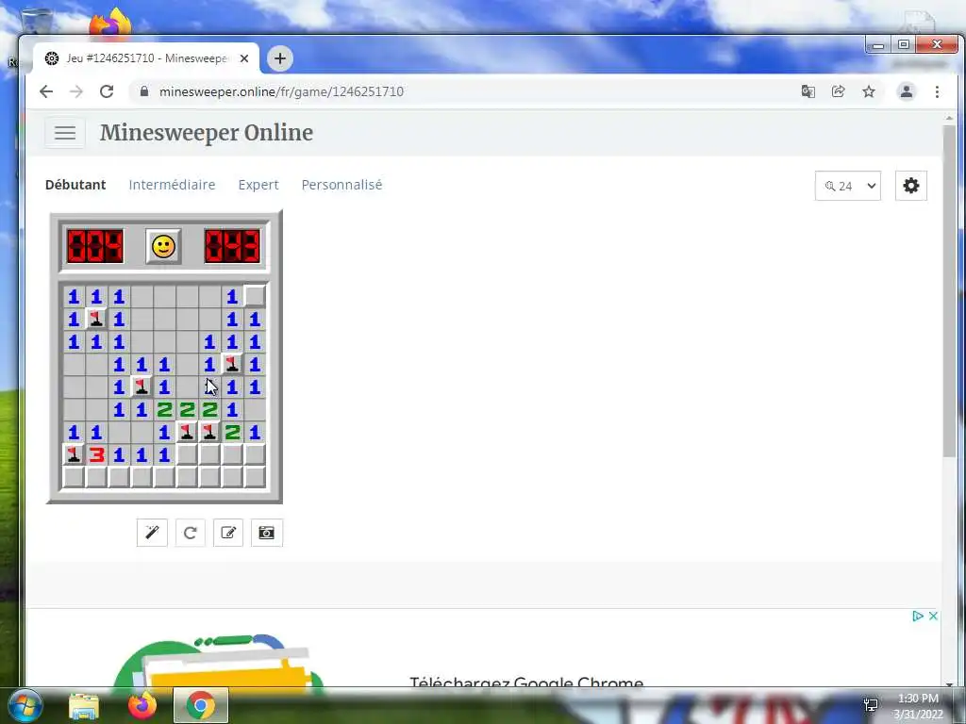This screenshot has width=966, height=724.
Task: Click the circular restart arrow below board
Action: 190,533
